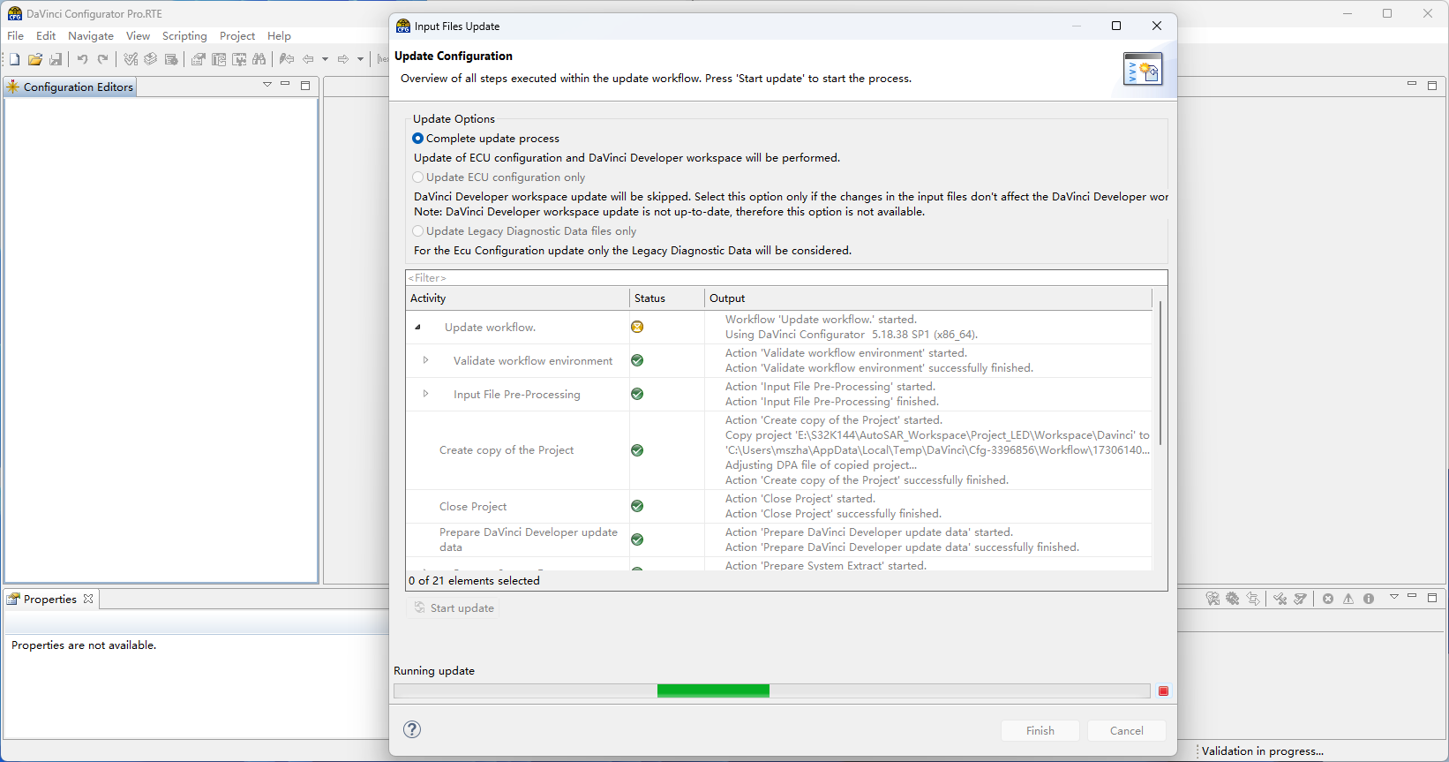
Task: Expand Validate workflow environment row
Action: click(425, 360)
